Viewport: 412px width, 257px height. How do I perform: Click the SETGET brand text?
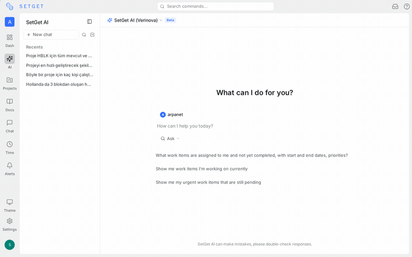[x=31, y=6]
